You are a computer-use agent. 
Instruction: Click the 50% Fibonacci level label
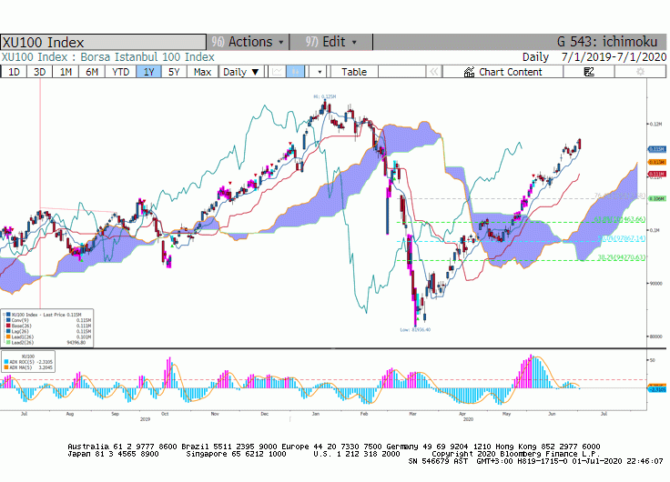[x=621, y=238]
